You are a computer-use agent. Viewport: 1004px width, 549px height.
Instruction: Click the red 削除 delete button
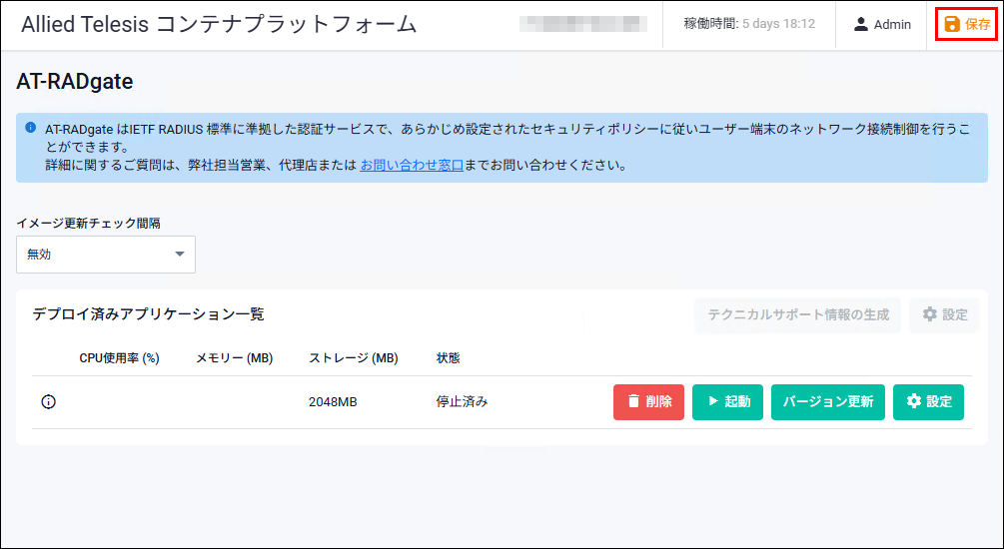tap(648, 402)
